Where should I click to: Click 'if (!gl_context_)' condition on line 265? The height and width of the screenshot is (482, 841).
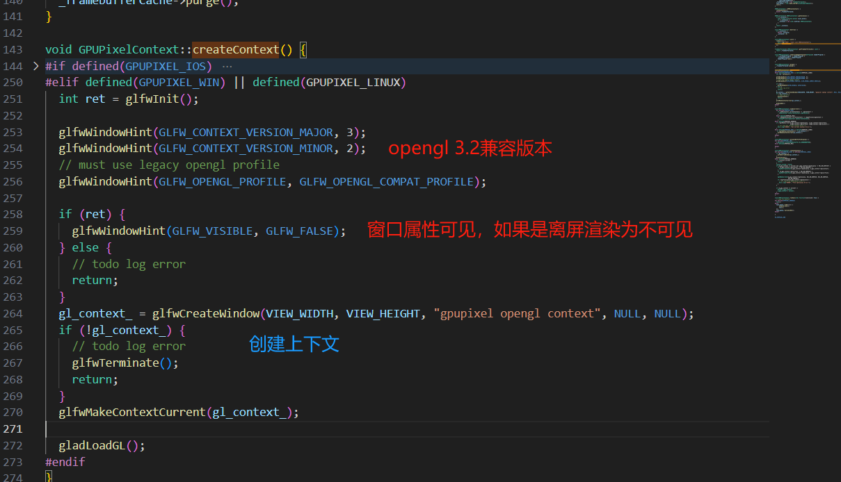click(x=115, y=330)
